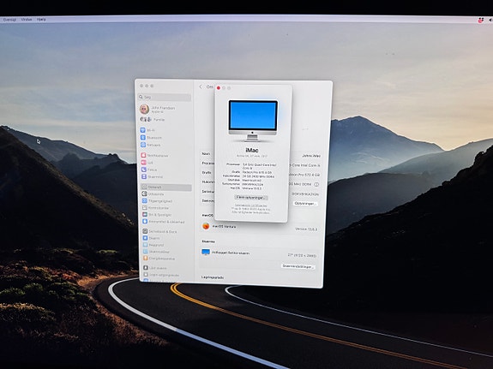
Task: Click the memory info circle icon
Action: [316, 184]
